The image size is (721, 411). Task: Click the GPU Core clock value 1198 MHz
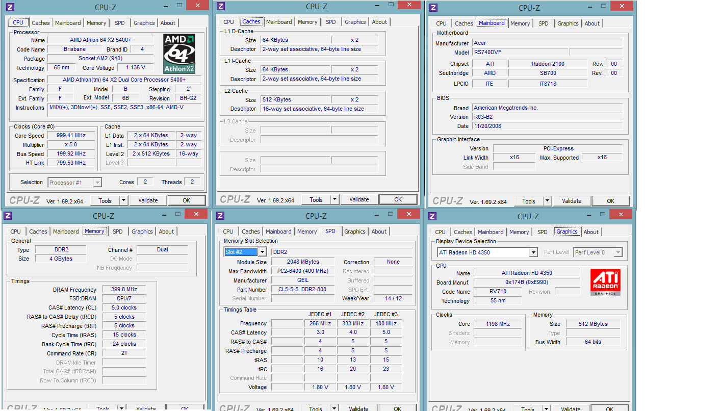tap(498, 324)
